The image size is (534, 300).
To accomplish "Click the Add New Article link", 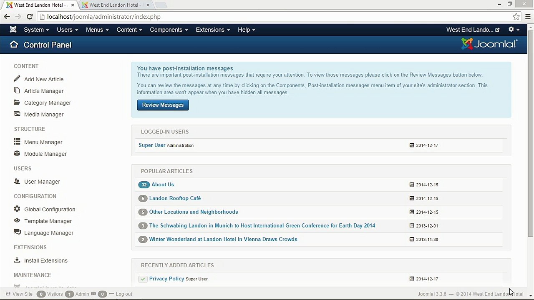I will pyautogui.click(x=44, y=79).
